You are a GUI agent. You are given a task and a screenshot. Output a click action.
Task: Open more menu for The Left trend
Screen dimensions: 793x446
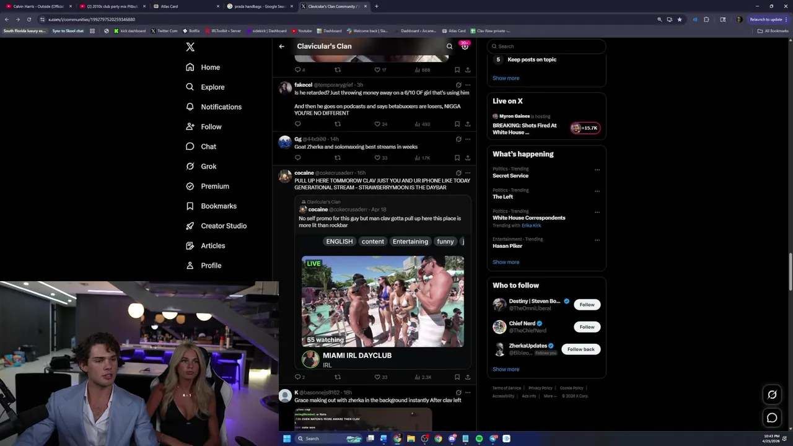(597, 191)
